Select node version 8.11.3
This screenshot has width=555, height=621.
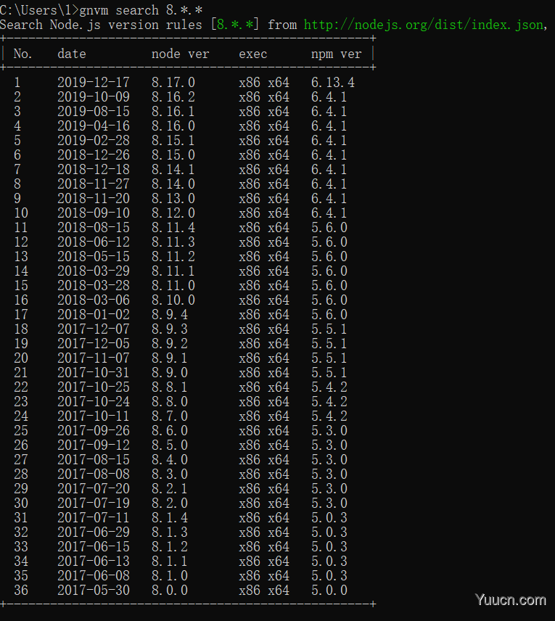[173, 242]
